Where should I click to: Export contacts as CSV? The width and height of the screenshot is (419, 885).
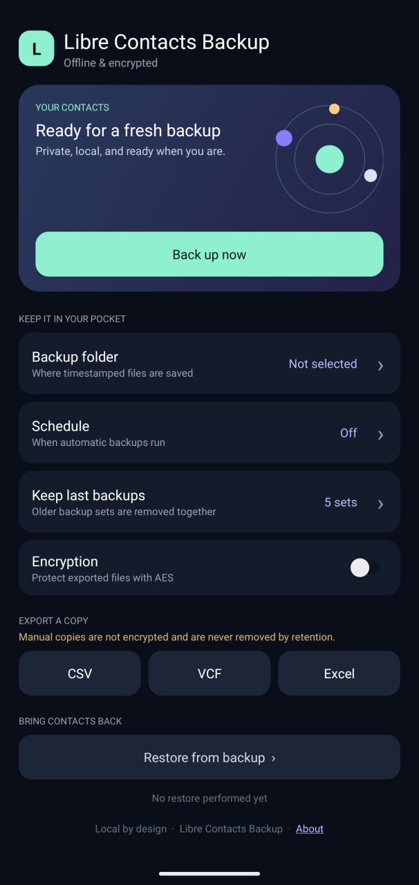pos(80,673)
